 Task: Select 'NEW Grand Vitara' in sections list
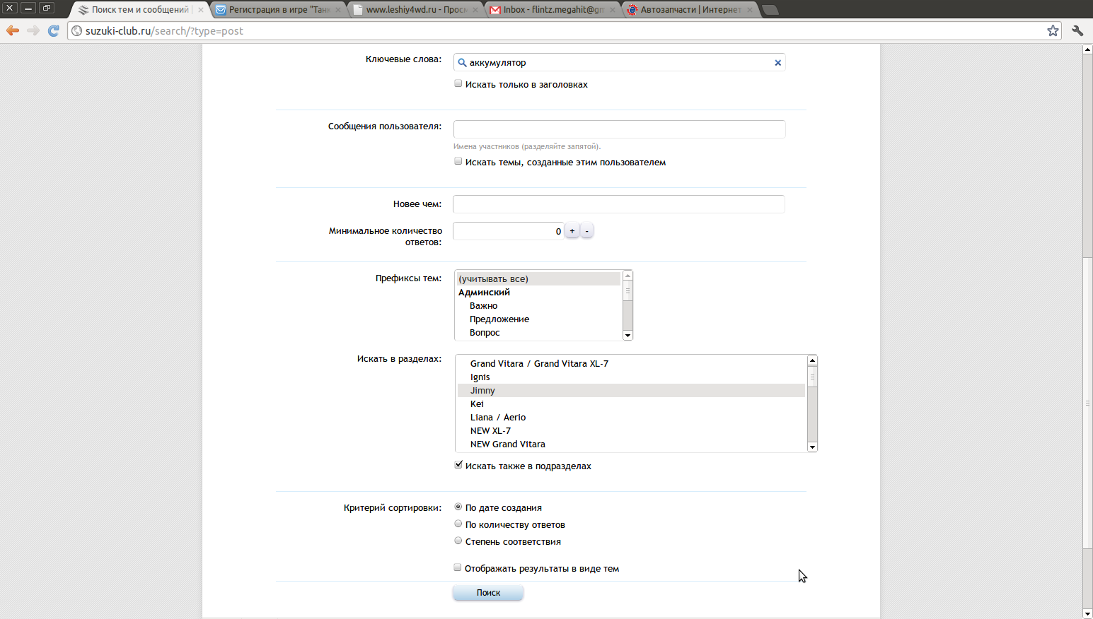click(x=507, y=444)
